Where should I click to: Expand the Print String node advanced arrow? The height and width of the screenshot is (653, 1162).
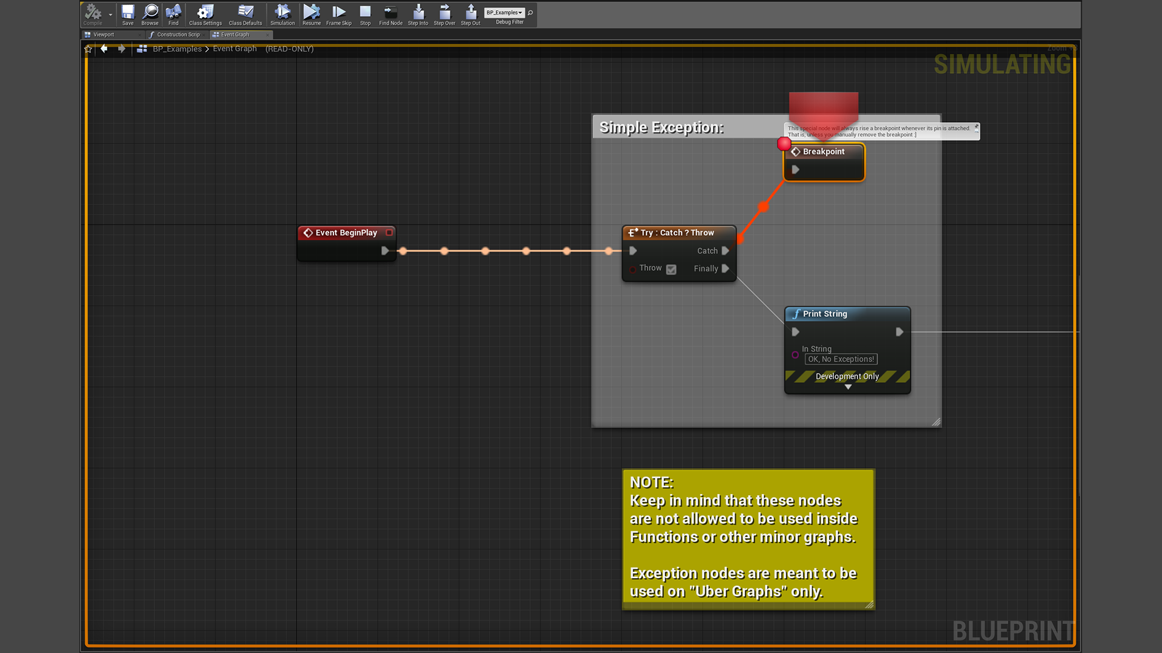[848, 387]
